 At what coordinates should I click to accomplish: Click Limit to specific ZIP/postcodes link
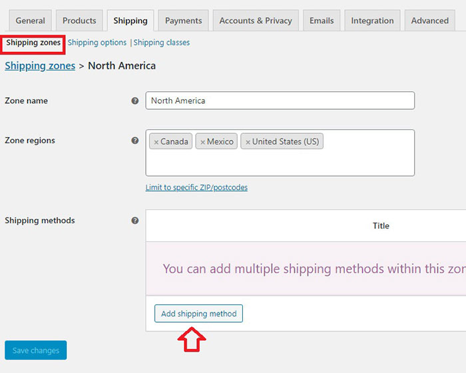point(196,188)
